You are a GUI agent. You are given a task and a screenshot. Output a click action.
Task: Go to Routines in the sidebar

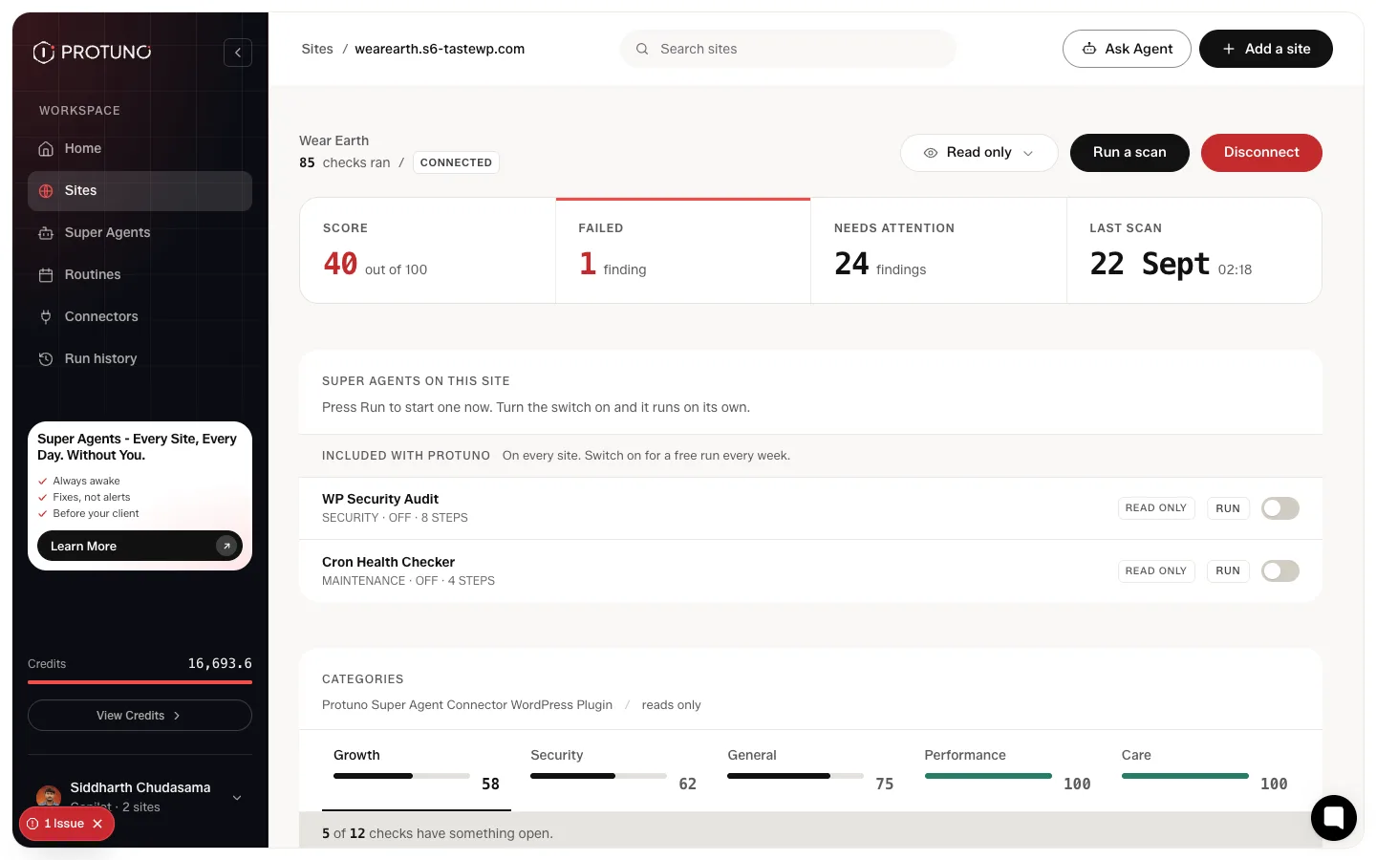pyautogui.click(x=140, y=274)
